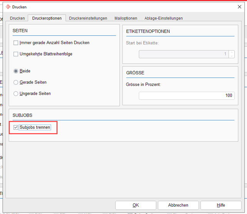247x214 pixels.
Task: Increase Start bei Etikette with up arrow
Action: (x=232, y=53)
